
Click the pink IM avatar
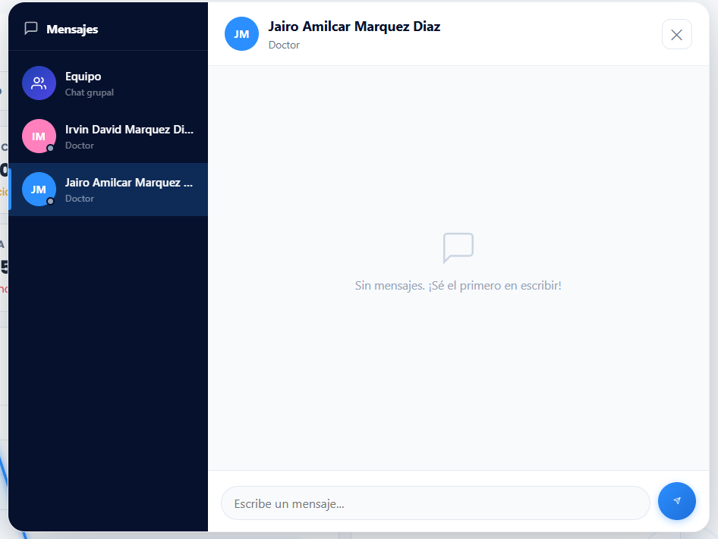[x=39, y=136]
